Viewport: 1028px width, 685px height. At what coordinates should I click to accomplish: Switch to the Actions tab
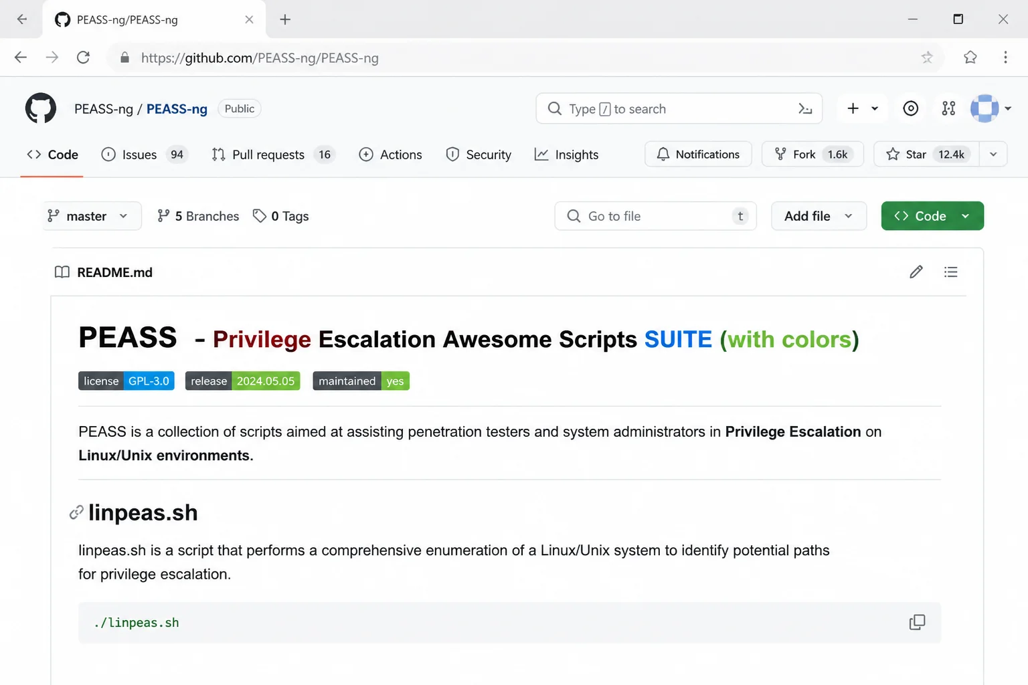click(390, 155)
